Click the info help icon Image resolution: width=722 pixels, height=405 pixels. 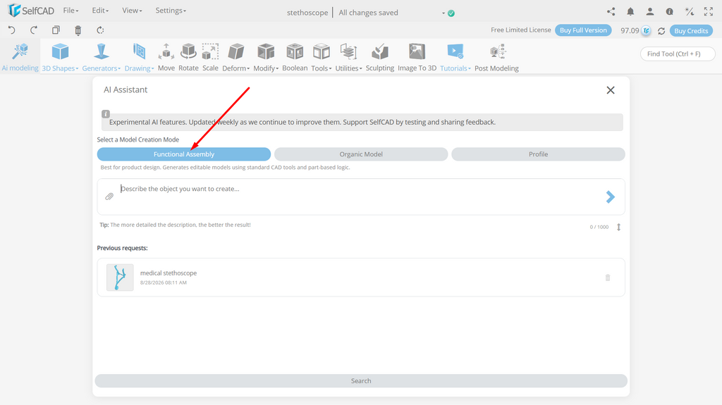tap(670, 12)
